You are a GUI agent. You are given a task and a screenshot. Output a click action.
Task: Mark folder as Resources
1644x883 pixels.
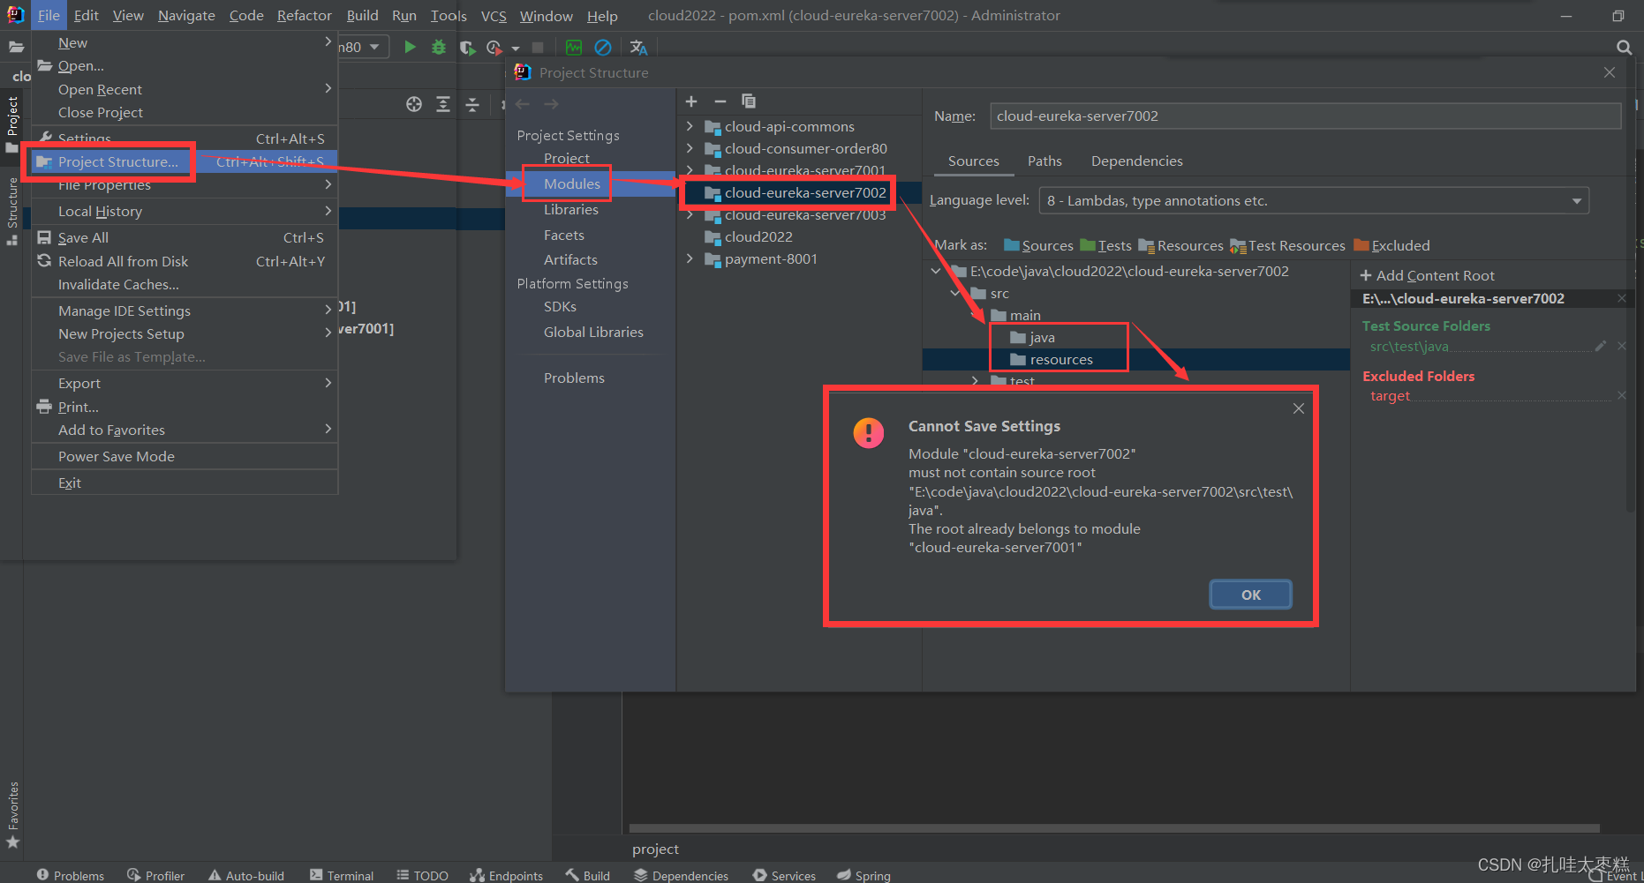click(1180, 245)
